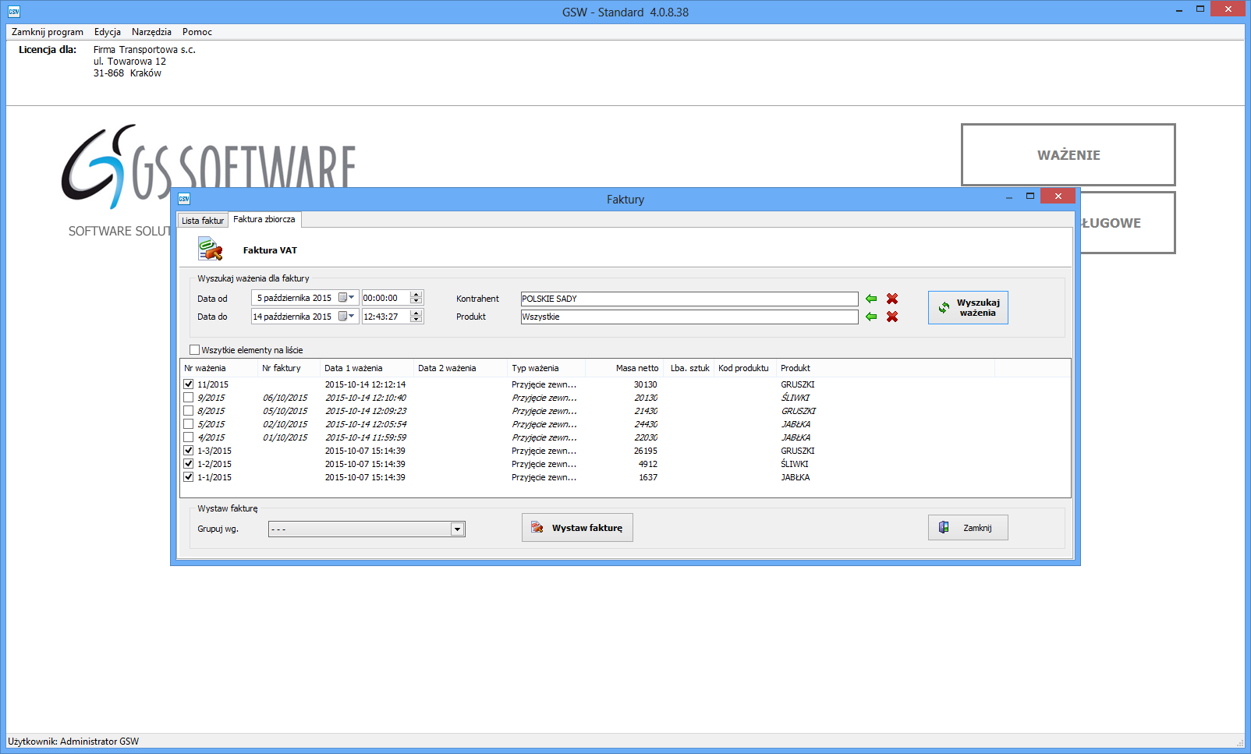Click the Faktura VAT invoice icon
This screenshot has width=1251, height=754.
click(210, 250)
